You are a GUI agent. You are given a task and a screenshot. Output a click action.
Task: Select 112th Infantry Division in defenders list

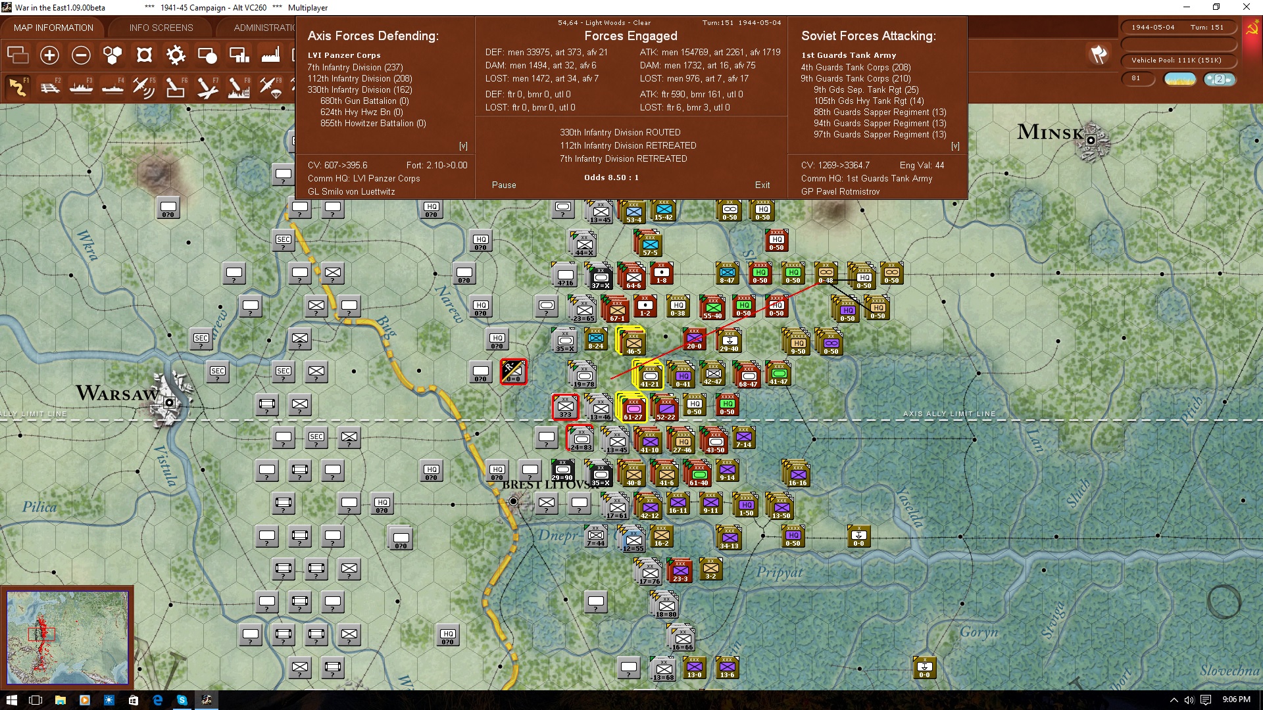(x=360, y=78)
